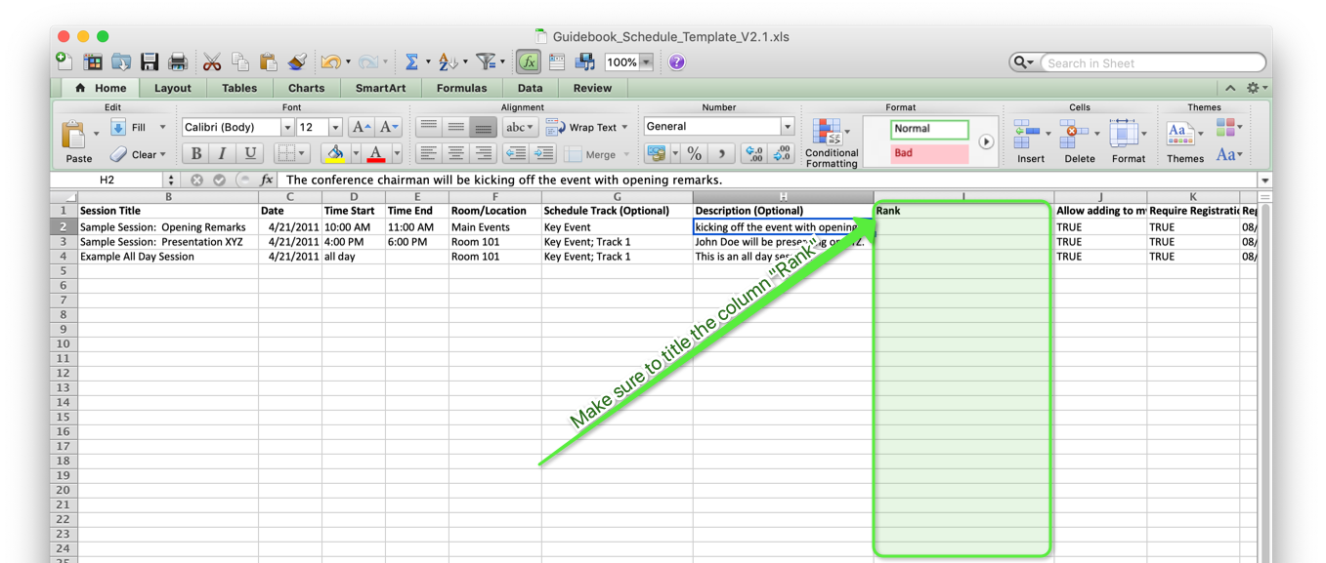Viewport: 1326px width, 563px height.
Task: Increase indent in Alignment group
Action: 543,153
